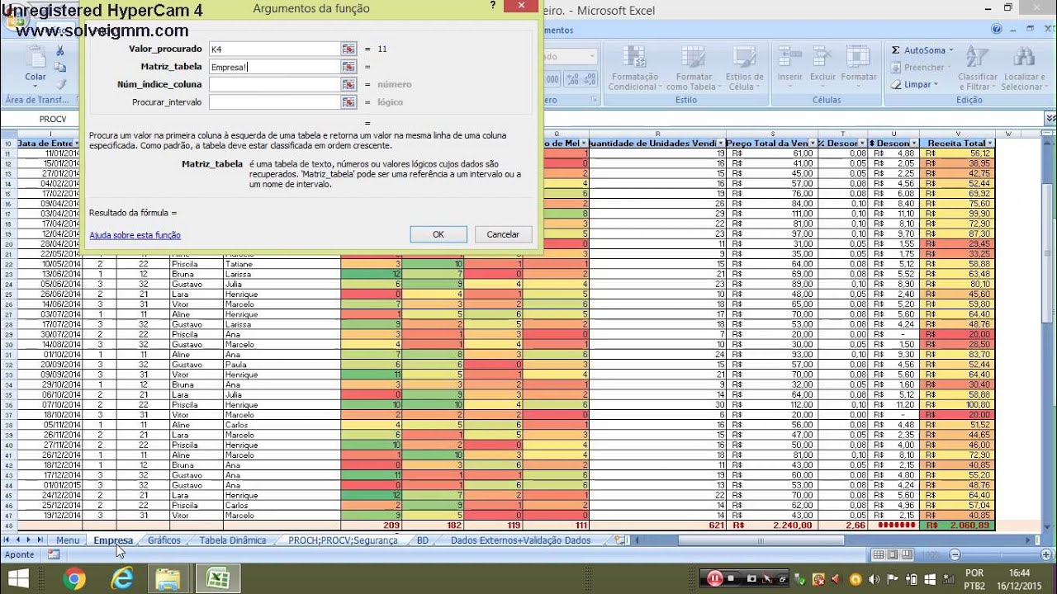Switch to the BD sheet tab
This screenshot has height=594, width=1057.
click(423, 540)
